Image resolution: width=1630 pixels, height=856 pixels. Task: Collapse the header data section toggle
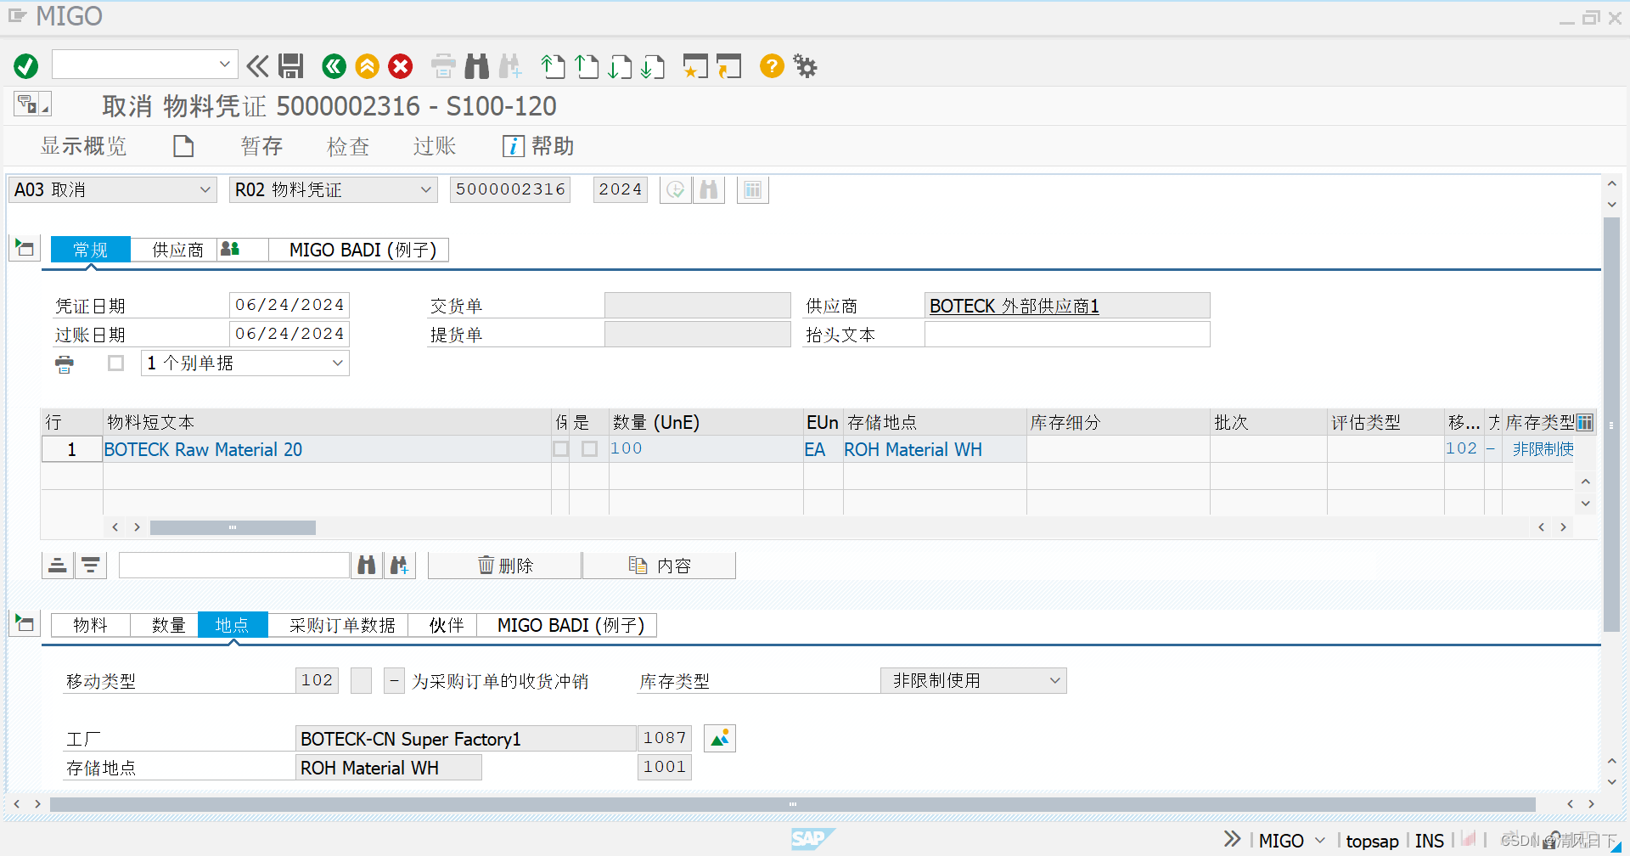click(25, 248)
